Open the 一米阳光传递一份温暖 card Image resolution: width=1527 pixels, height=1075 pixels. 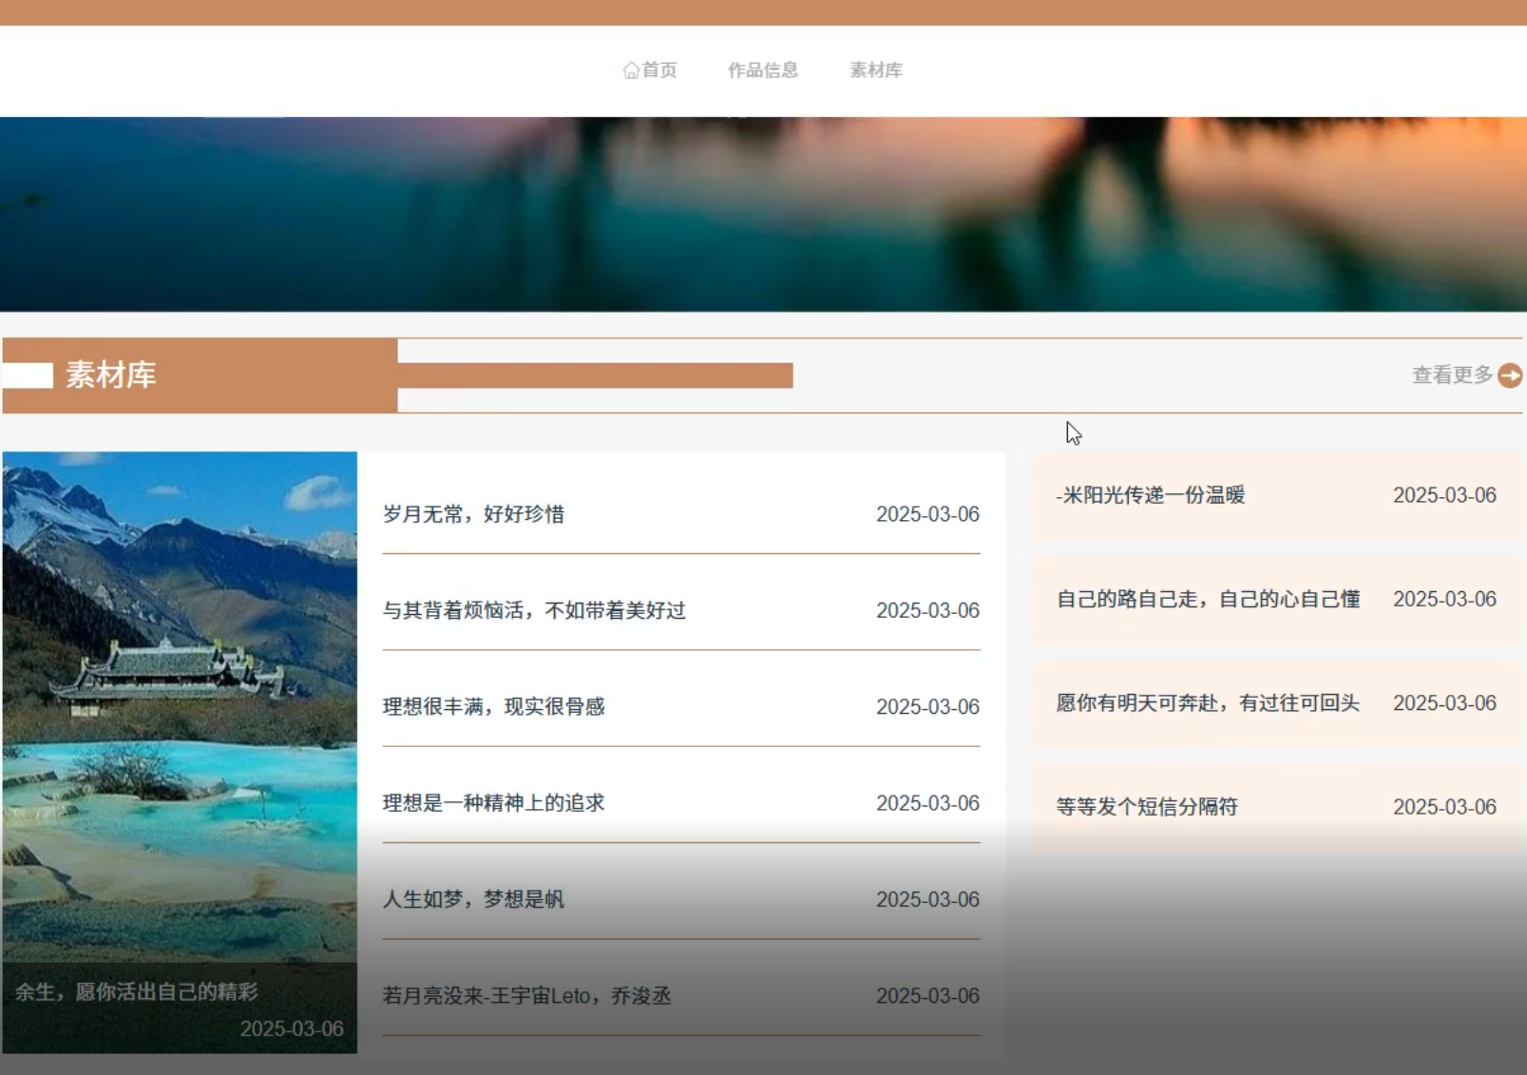[1150, 495]
